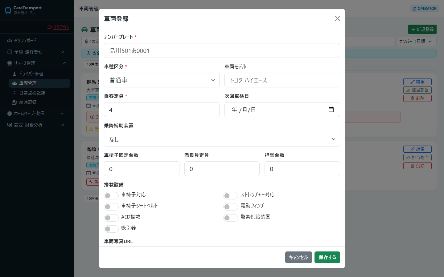Click the ナンバープレート input field
The height and width of the screenshot is (277, 444).
222,50
